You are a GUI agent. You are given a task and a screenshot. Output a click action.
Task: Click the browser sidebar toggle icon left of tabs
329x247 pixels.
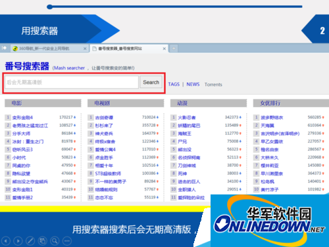(x=5, y=48)
